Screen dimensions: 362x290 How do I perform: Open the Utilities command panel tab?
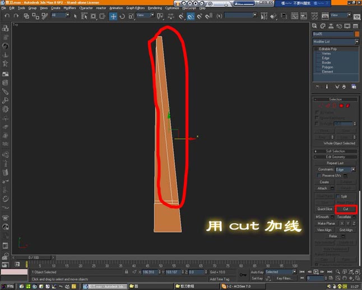(x=355, y=26)
